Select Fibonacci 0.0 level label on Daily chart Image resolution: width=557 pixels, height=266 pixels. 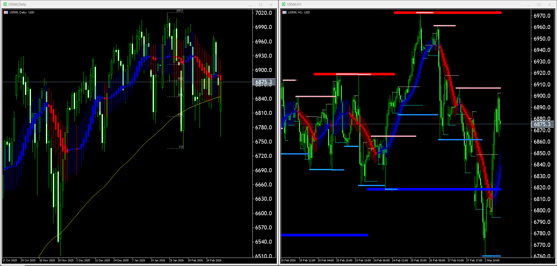coord(181,147)
